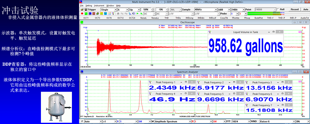Click the blue microphone input icon
This screenshot has width=310, height=124.
pyautogui.click(x=130, y=13)
